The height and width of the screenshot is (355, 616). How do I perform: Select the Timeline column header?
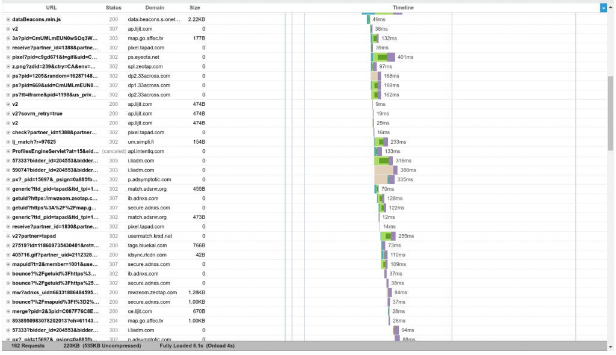403,8
